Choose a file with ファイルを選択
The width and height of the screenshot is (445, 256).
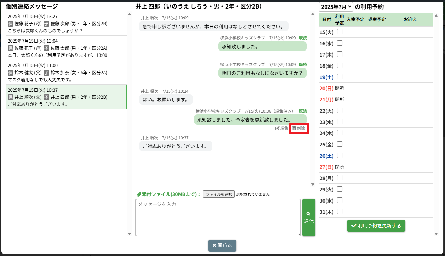tap(219, 194)
